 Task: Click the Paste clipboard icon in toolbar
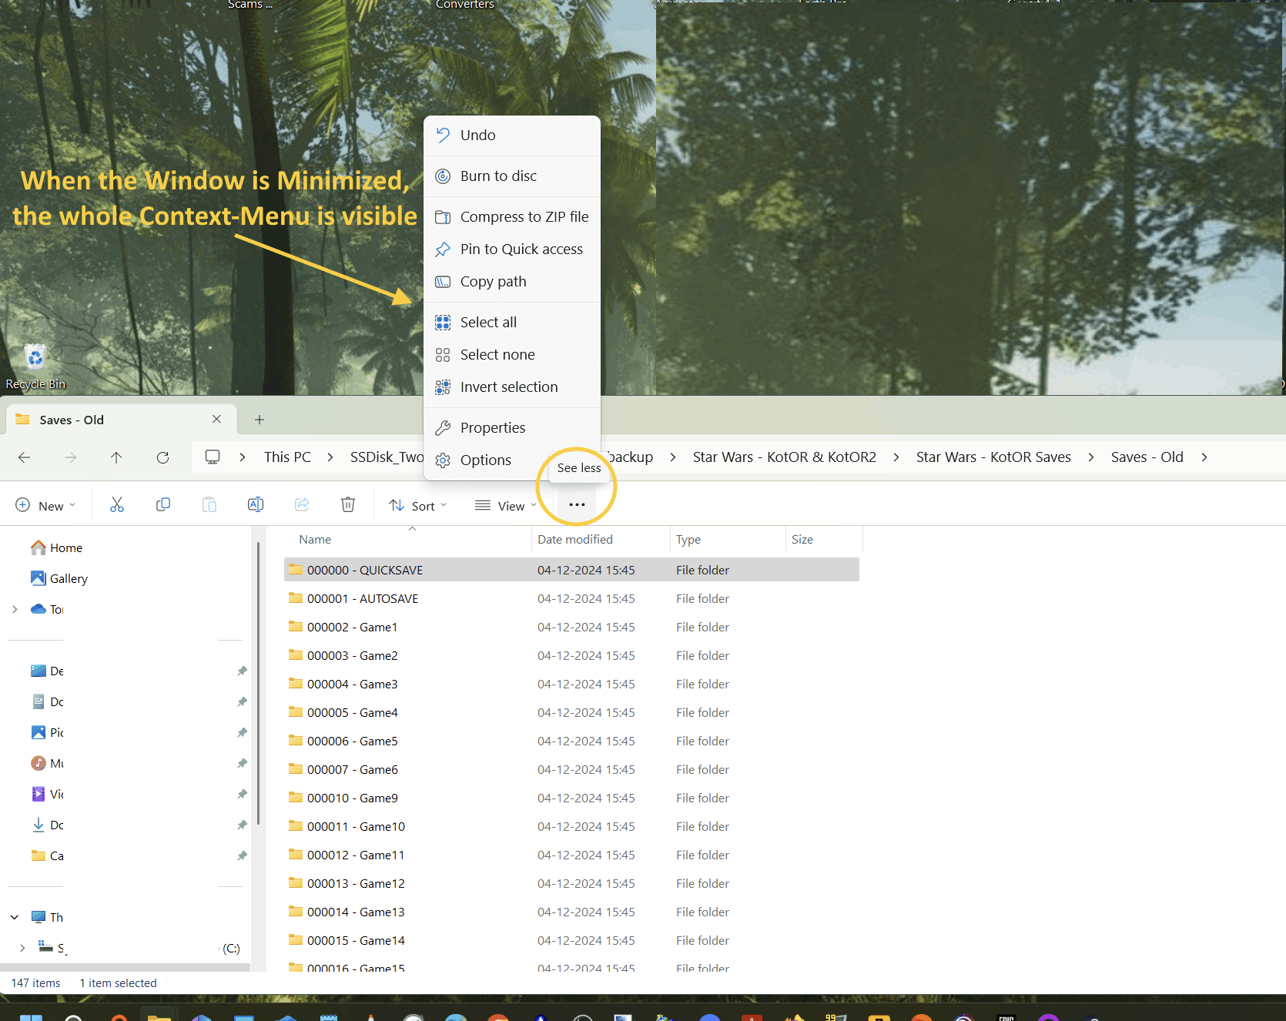pos(209,505)
